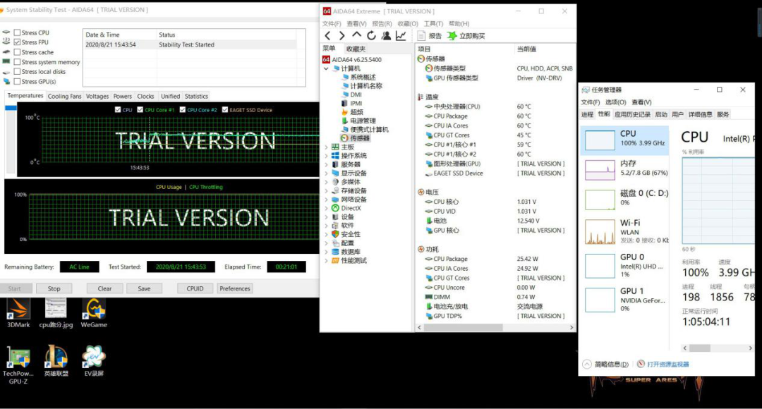Click the AIDA64 back navigation arrow
The image size is (762, 409).
[x=327, y=35]
